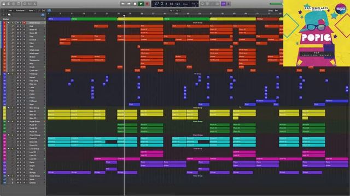Select the Bridge arrangement marker

267,19
